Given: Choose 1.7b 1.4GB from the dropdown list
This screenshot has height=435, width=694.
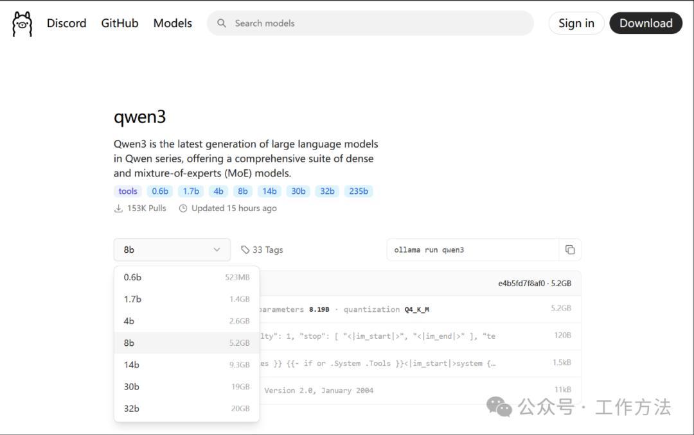Looking at the screenshot, I should (186, 299).
